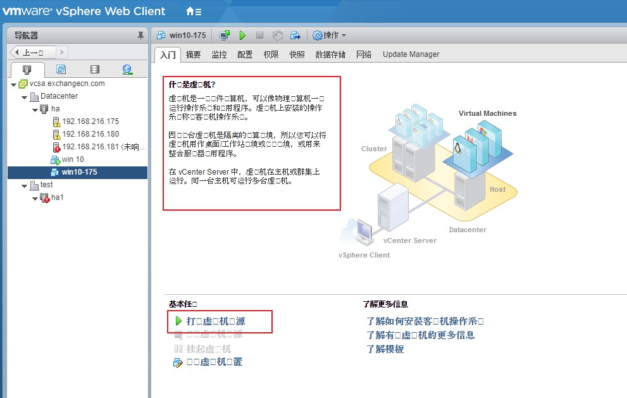Click the win10-175 title above the tabs
627x398 pixels.
[x=187, y=35]
